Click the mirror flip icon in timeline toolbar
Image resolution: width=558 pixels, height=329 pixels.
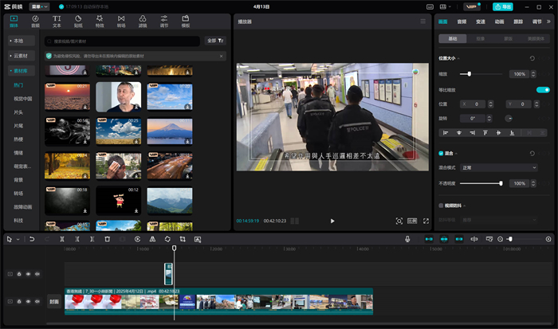coord(152,239)
